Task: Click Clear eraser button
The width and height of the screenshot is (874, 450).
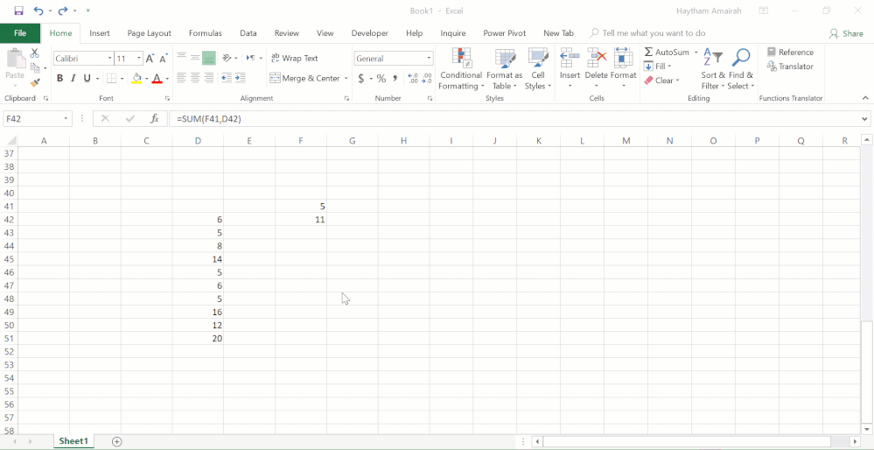Action: click(x=661, y=81)
